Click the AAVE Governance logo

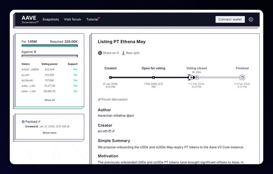pyautogui.click(x=30, y=19)
